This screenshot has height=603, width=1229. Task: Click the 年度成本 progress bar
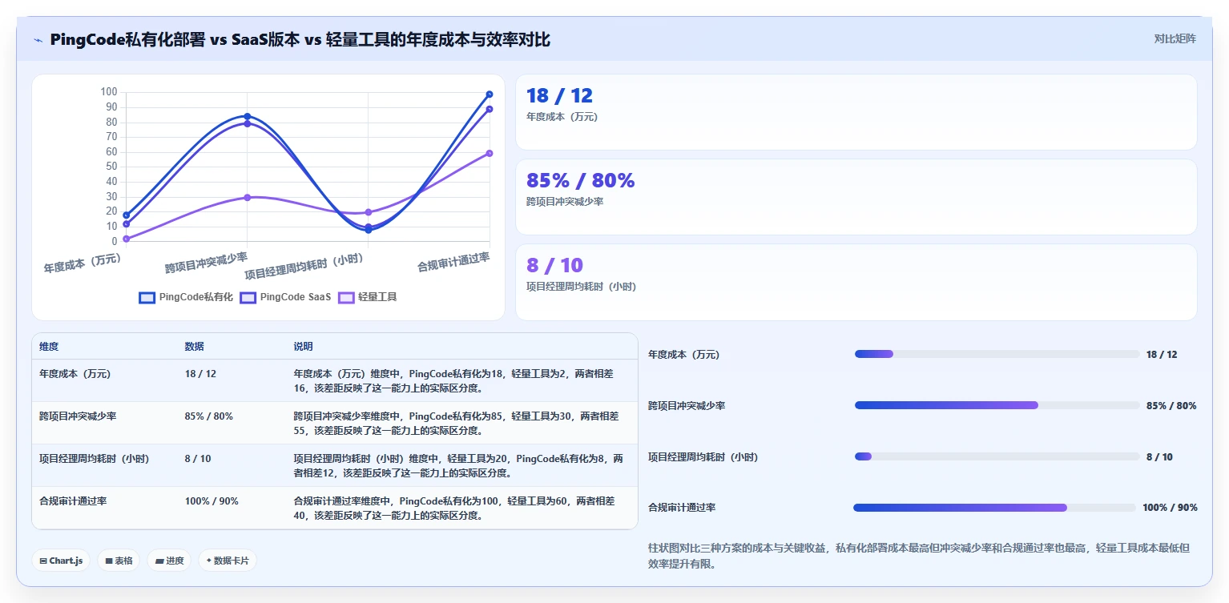click(997, 354)
